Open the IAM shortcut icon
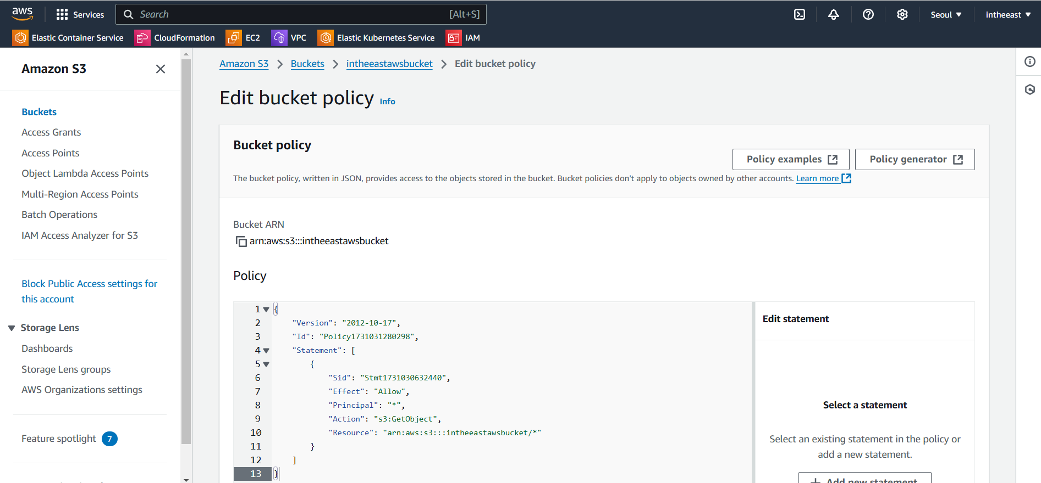The width and height of the screenshot is (1041, 483). (x=454, y=38)
